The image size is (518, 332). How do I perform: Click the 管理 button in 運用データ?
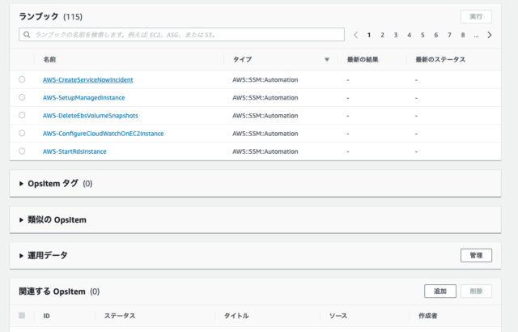click(476, 255)
